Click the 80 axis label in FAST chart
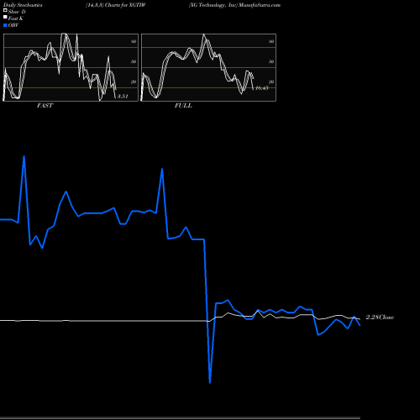This screenshot has height=420, width=420. click(x=134, y=41)
